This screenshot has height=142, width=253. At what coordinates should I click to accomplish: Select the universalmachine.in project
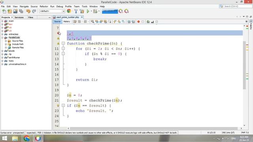point(17,64)
